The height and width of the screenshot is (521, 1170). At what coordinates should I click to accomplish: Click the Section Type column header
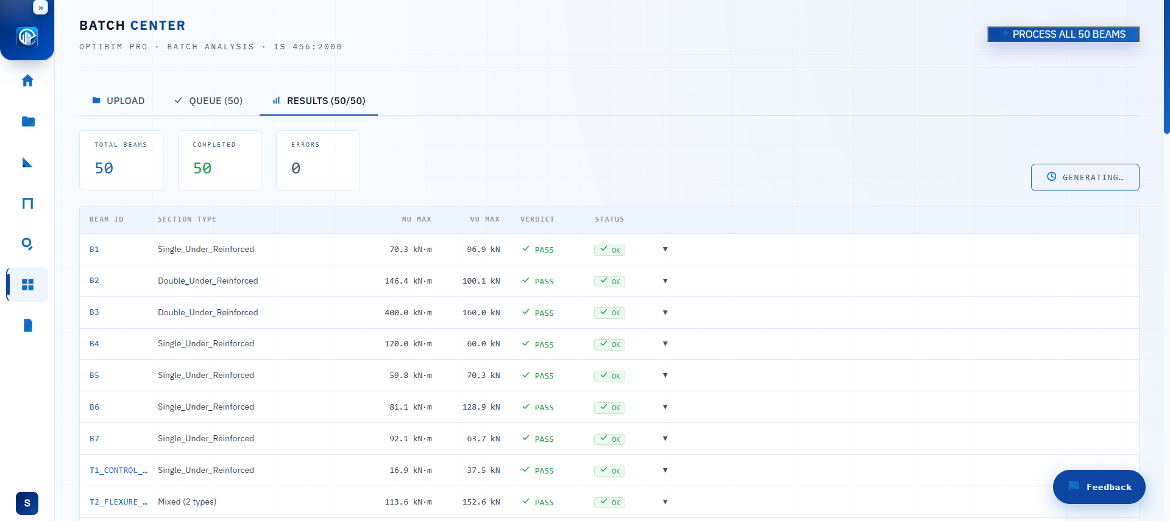(187, 219)
